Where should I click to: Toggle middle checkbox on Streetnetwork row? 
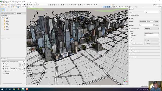pyautogui.click(x=22, y=69)
